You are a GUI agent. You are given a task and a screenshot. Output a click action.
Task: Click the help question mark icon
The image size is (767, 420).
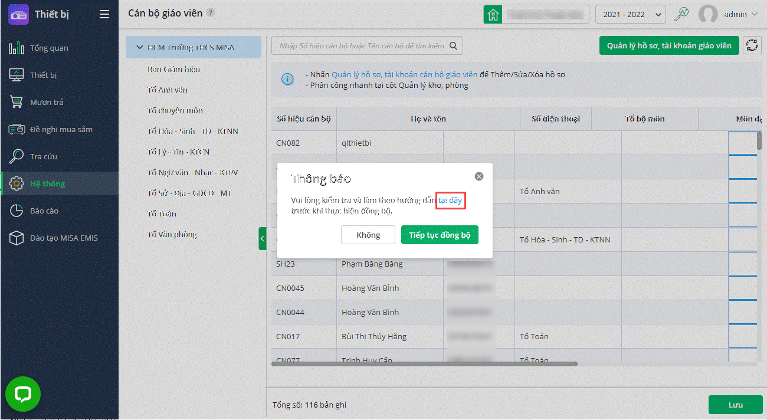point(211,13)
